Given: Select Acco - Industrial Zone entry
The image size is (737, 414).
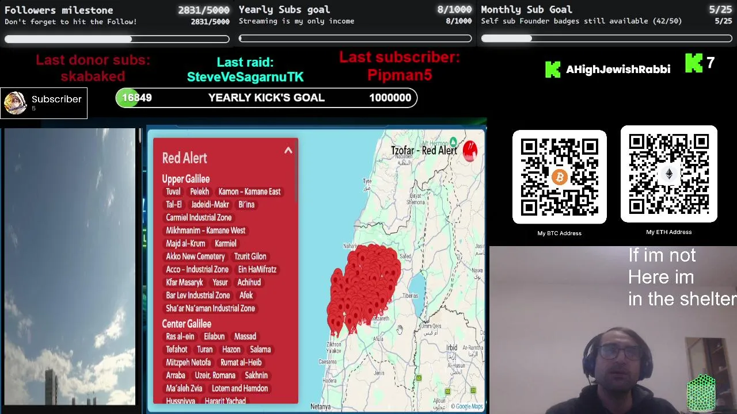Looking at the screenshot, I should click(197, 269).
